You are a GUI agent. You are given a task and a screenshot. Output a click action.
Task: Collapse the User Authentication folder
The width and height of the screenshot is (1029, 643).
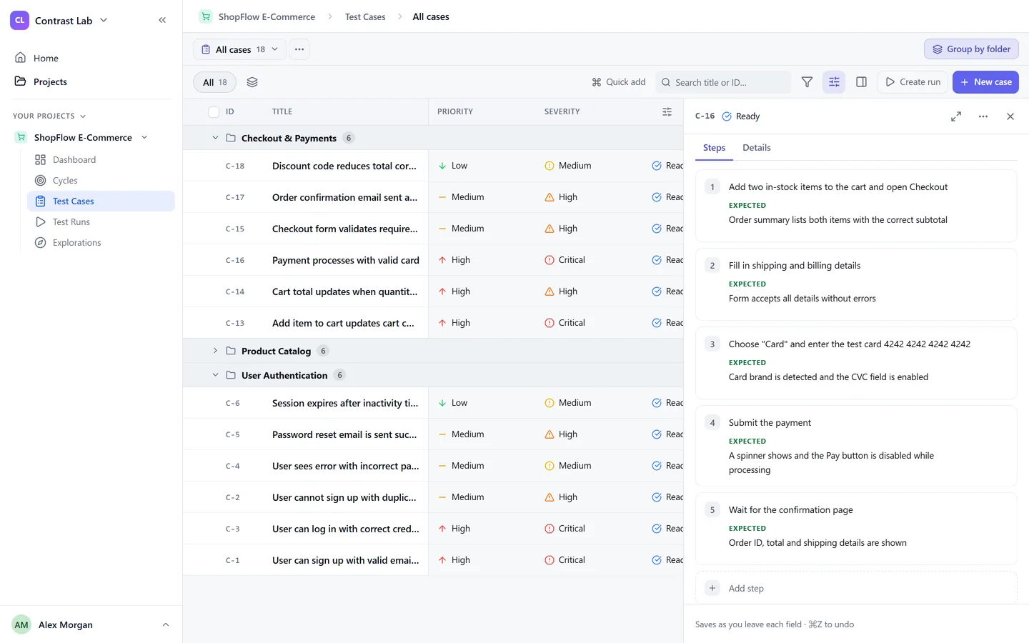point(215,375)
